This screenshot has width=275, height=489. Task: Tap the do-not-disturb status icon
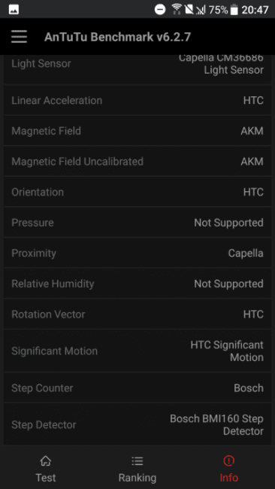160,10
